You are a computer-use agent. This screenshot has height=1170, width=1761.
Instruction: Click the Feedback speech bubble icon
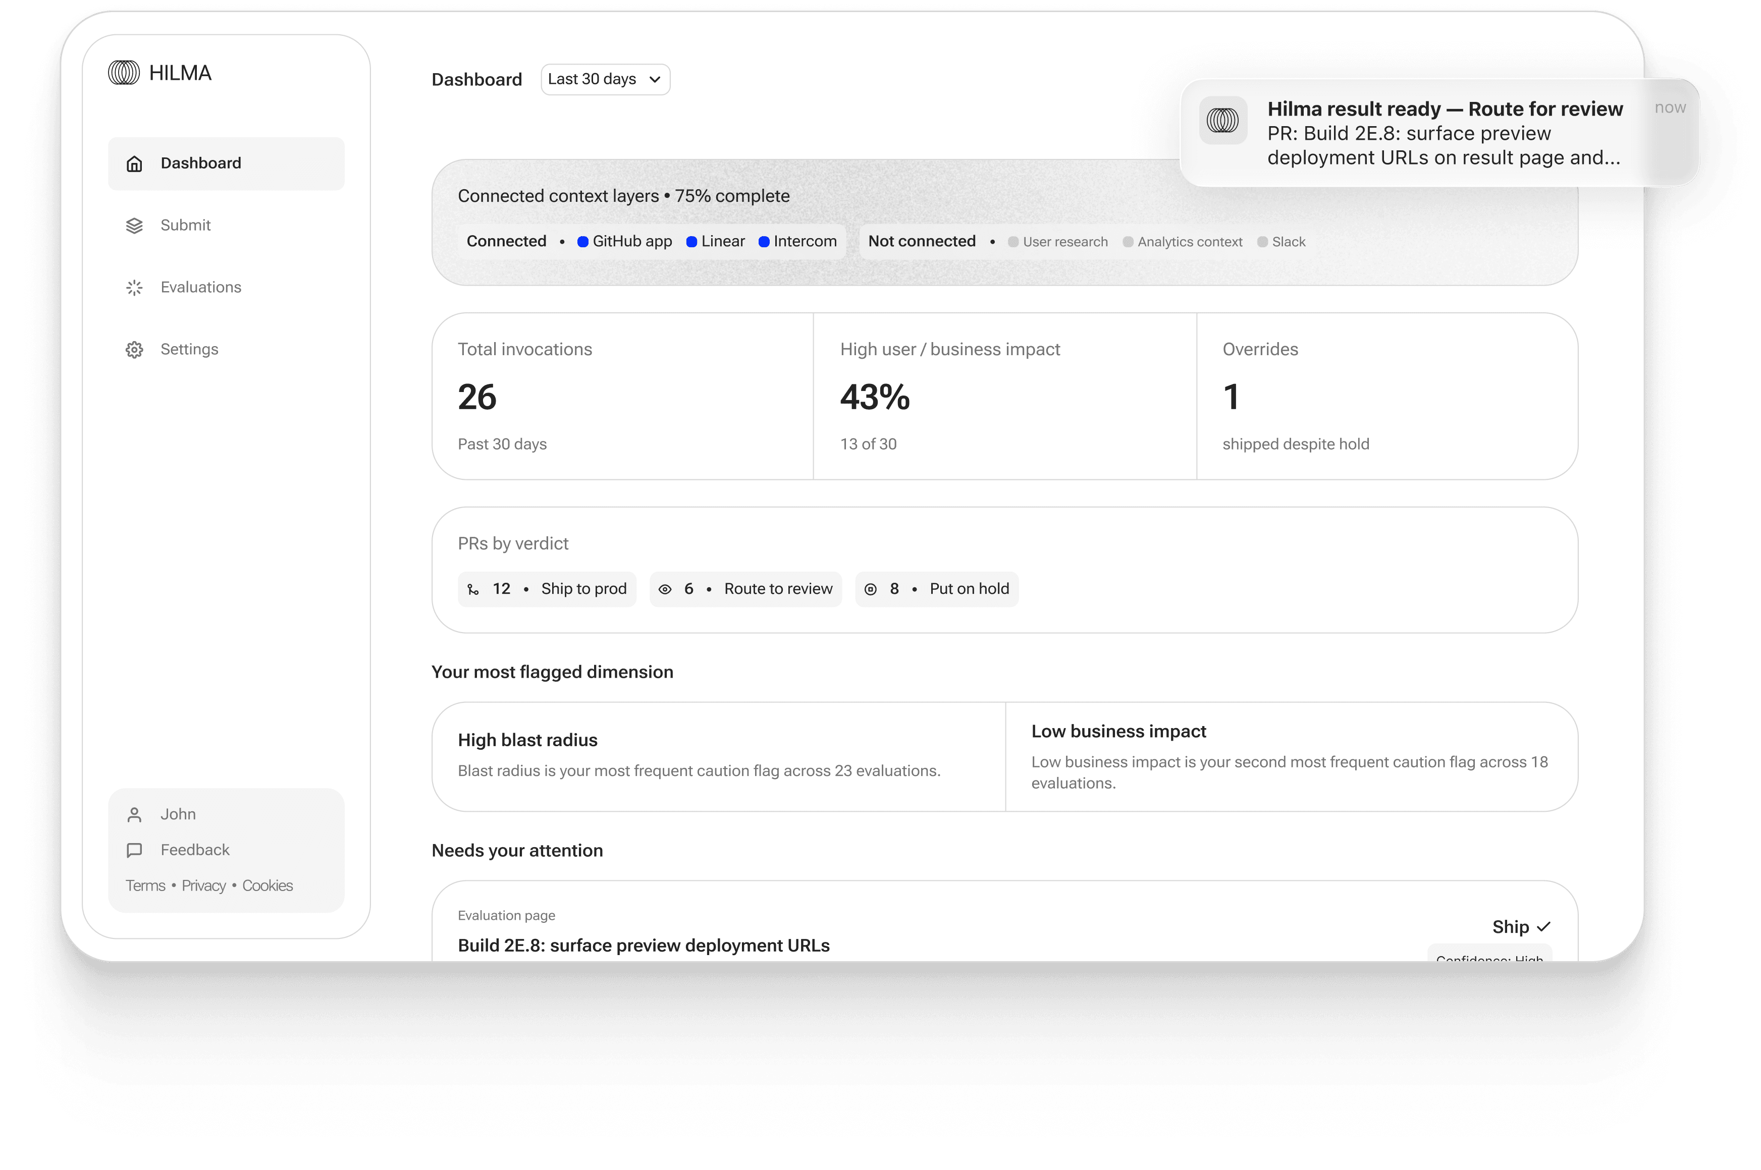[x=134, y=850]
